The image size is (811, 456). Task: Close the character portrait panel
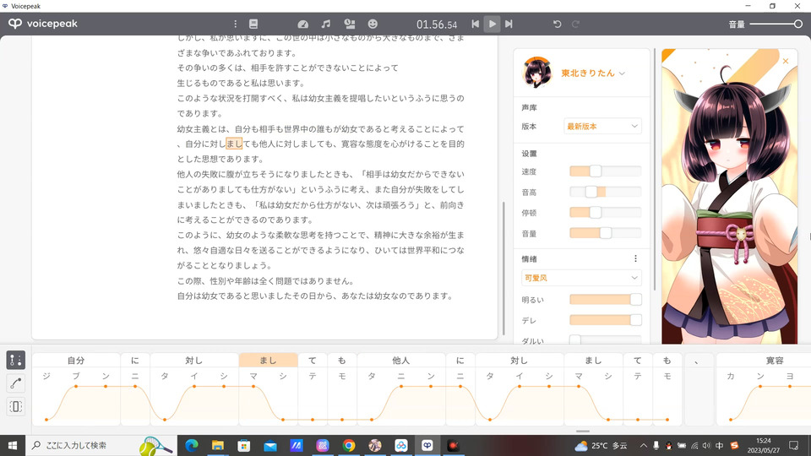(x=785, y=61)
